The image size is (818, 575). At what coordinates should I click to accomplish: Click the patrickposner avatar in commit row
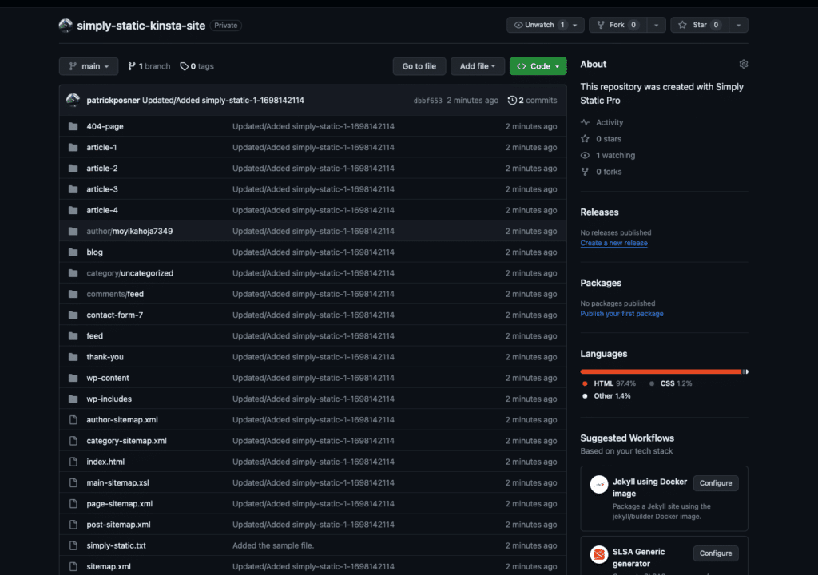(x=73, y=100)
